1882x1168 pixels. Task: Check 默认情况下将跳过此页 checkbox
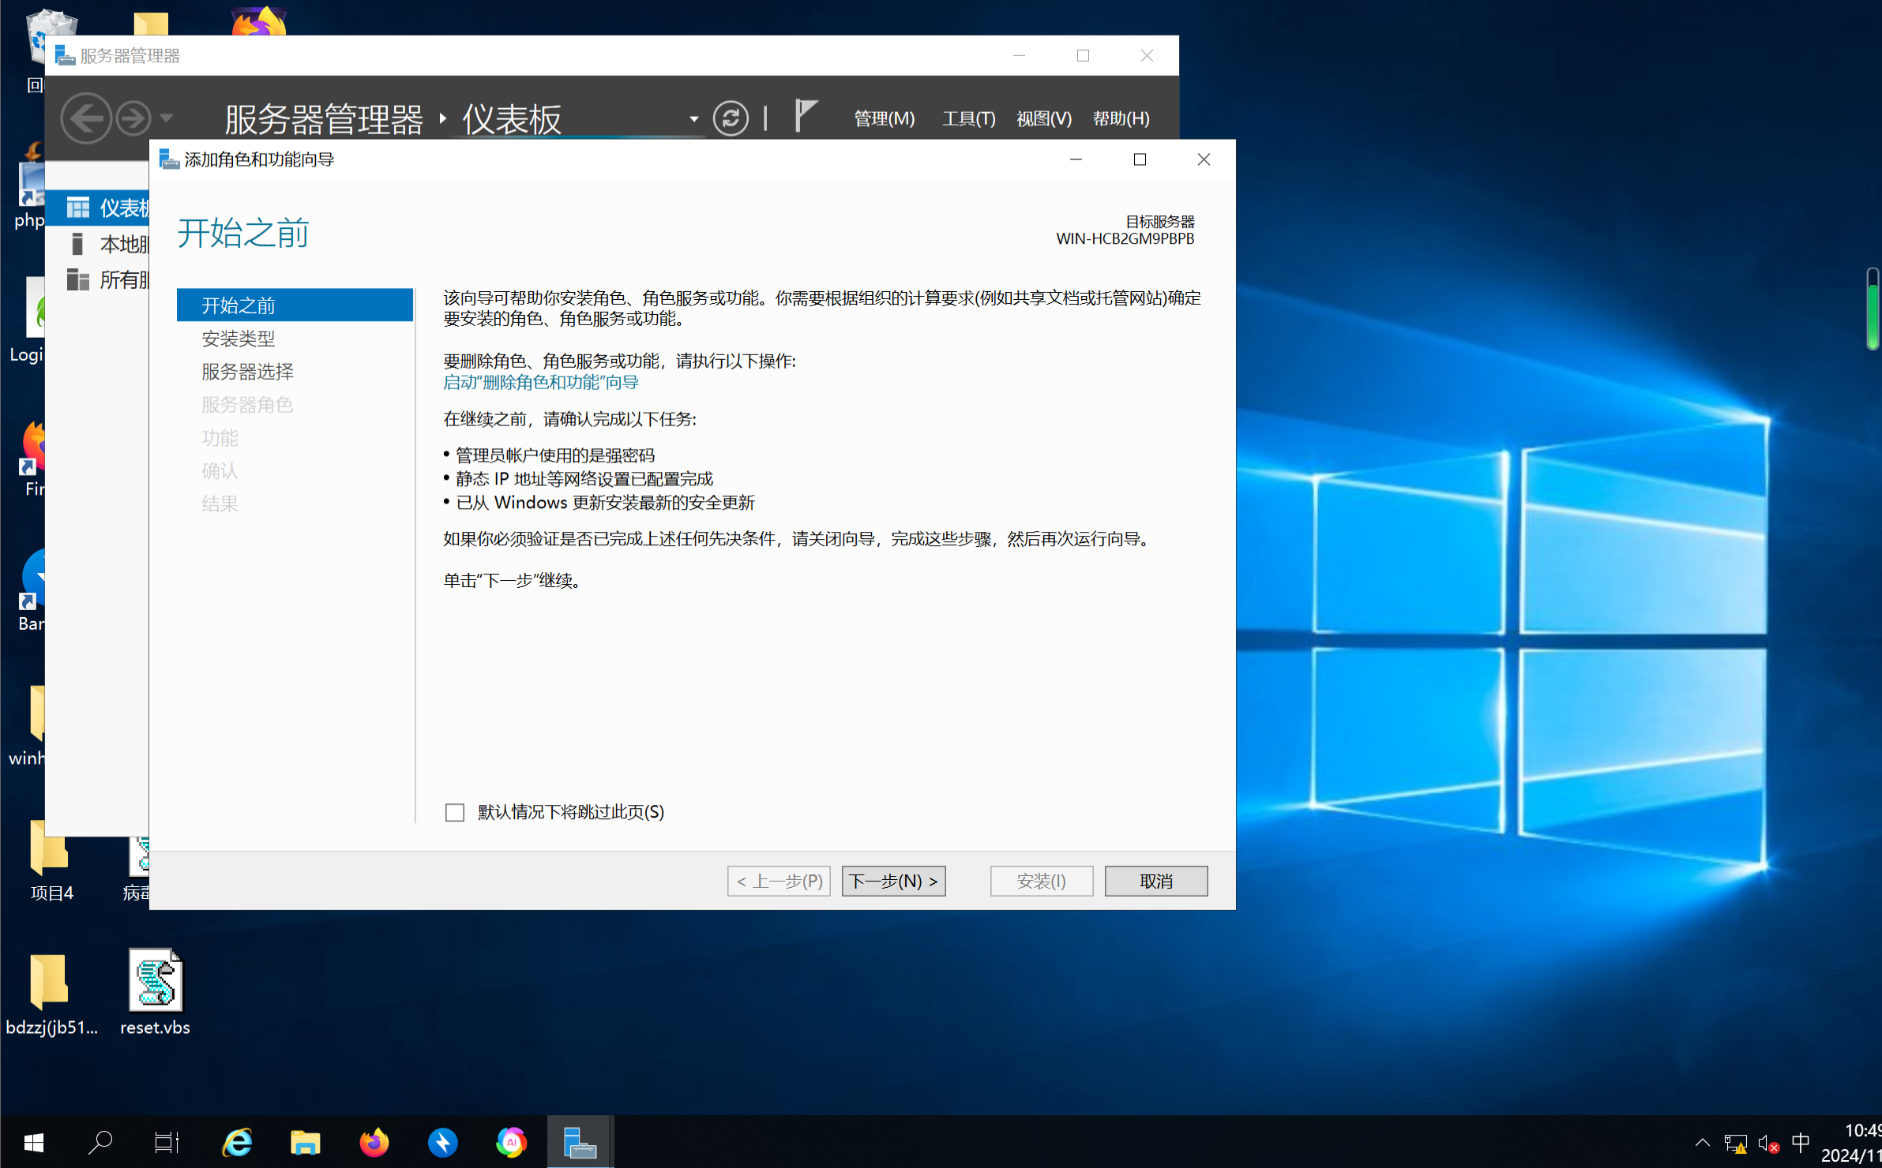(x=455, y=812)
